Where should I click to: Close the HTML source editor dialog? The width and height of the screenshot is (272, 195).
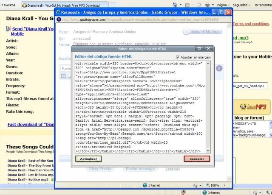pyautogui.click(x=209, y=49)
